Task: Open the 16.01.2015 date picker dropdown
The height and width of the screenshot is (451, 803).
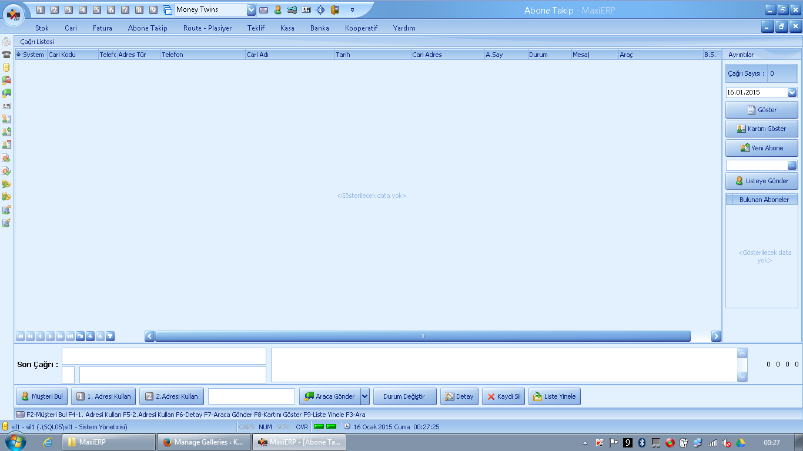Action: (x=792, y=93)
